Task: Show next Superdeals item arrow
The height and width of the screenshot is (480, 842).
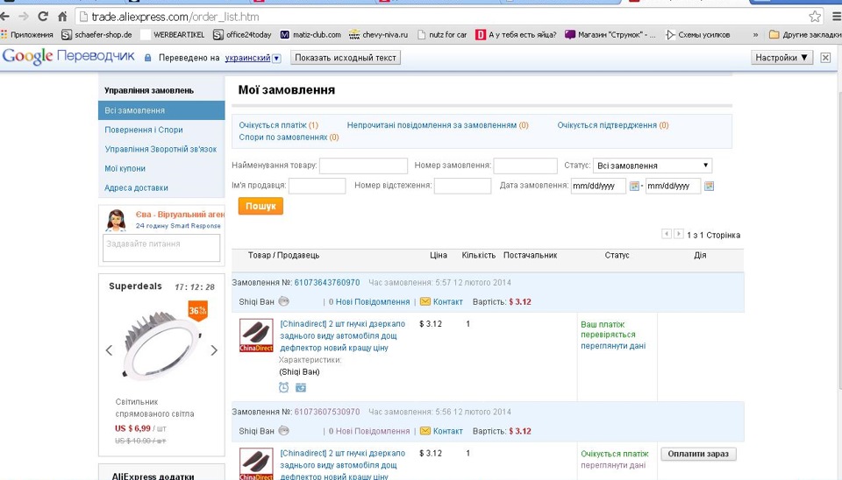Action: (214, 350)
